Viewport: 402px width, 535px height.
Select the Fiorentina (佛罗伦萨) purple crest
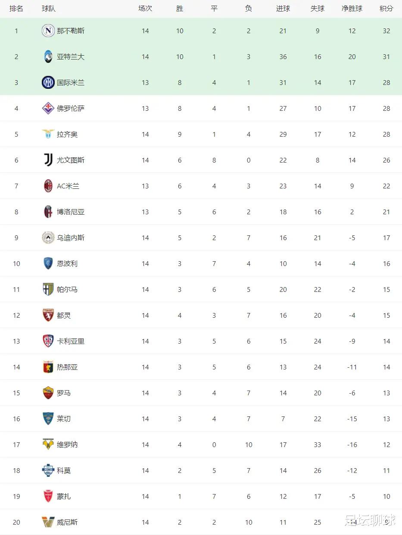coord(48,108)
